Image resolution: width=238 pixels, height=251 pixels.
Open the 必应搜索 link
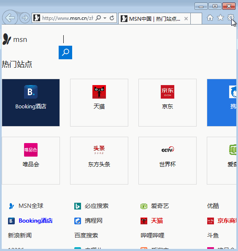point(97,206)
